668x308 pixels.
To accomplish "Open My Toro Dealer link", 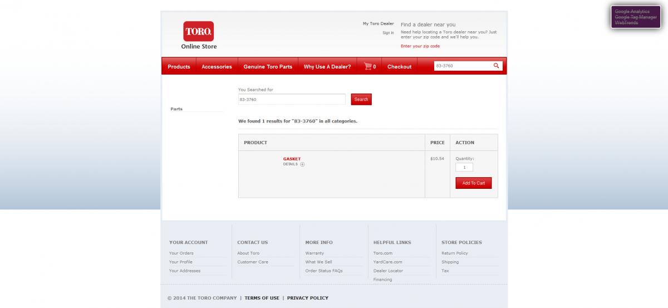I will 378,23.
